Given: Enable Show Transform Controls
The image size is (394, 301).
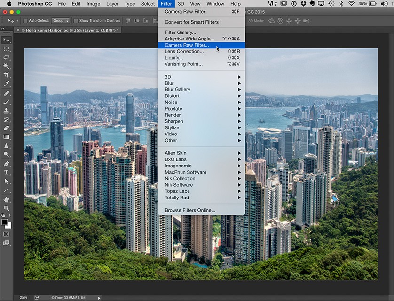Looking at the screenshot, I should (75, 20).
